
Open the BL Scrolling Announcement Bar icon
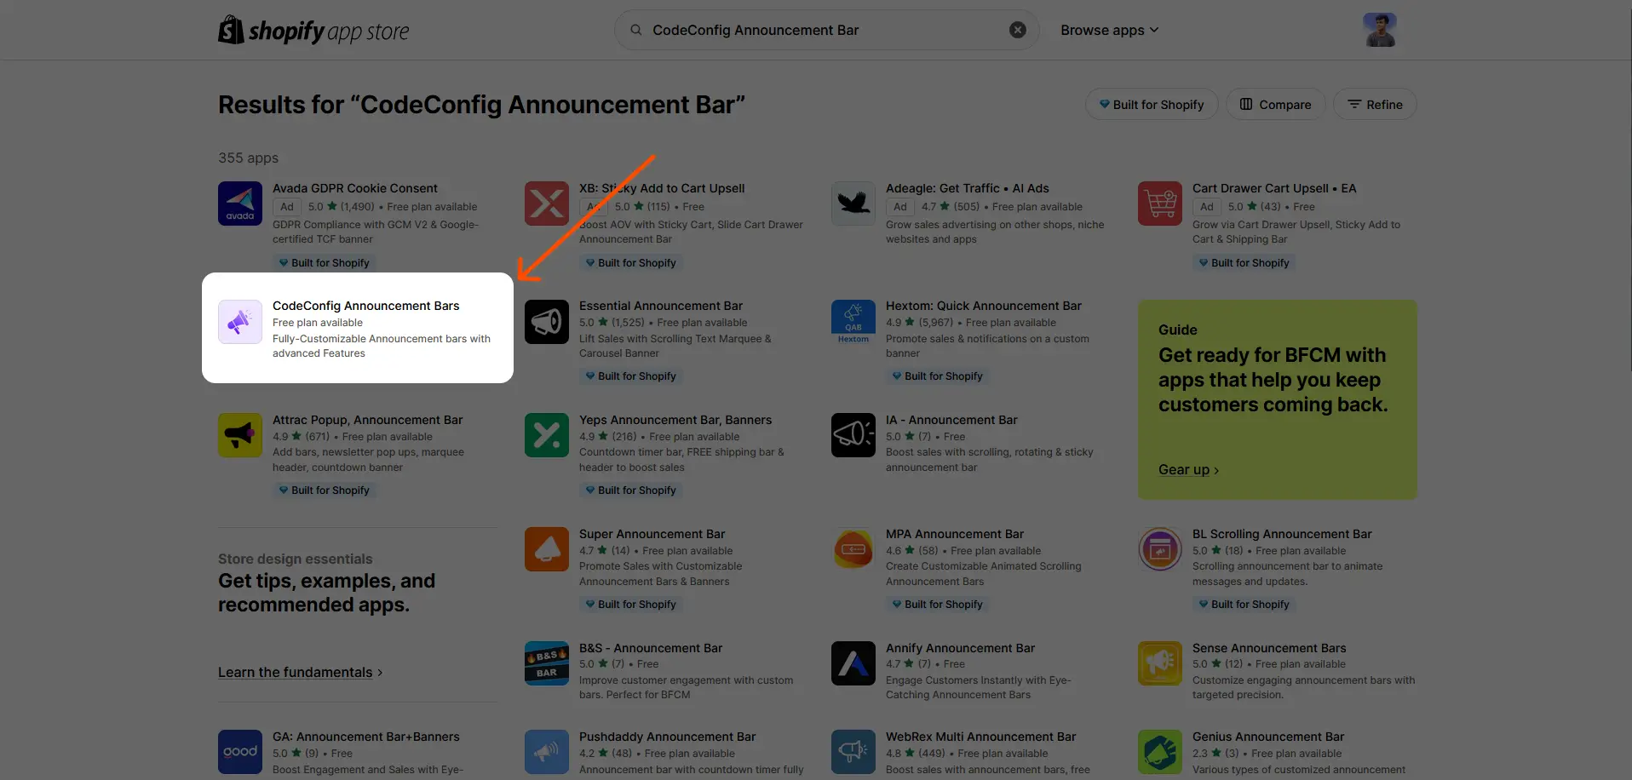tap(1160, 549)
